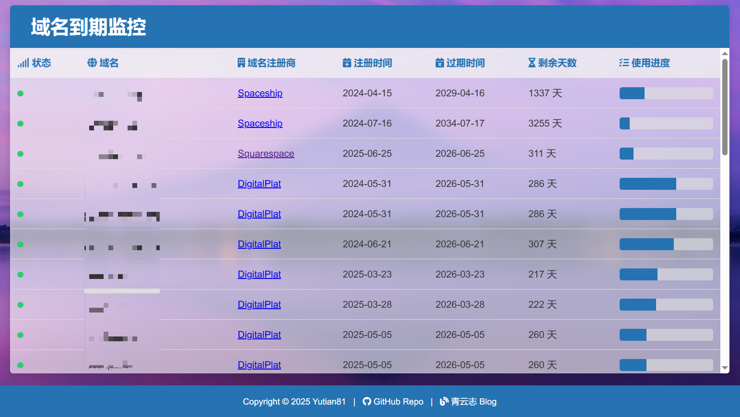This screenshot has height=417, width=740.
Task: Click the calendar-x icon beside 过期时间
Action: click(x=439, y=63)
